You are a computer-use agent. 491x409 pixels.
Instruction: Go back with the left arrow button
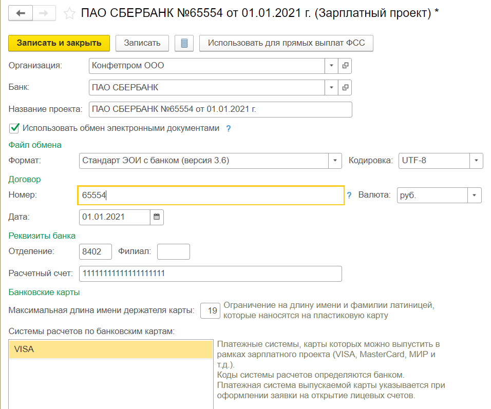pos(21,13)
